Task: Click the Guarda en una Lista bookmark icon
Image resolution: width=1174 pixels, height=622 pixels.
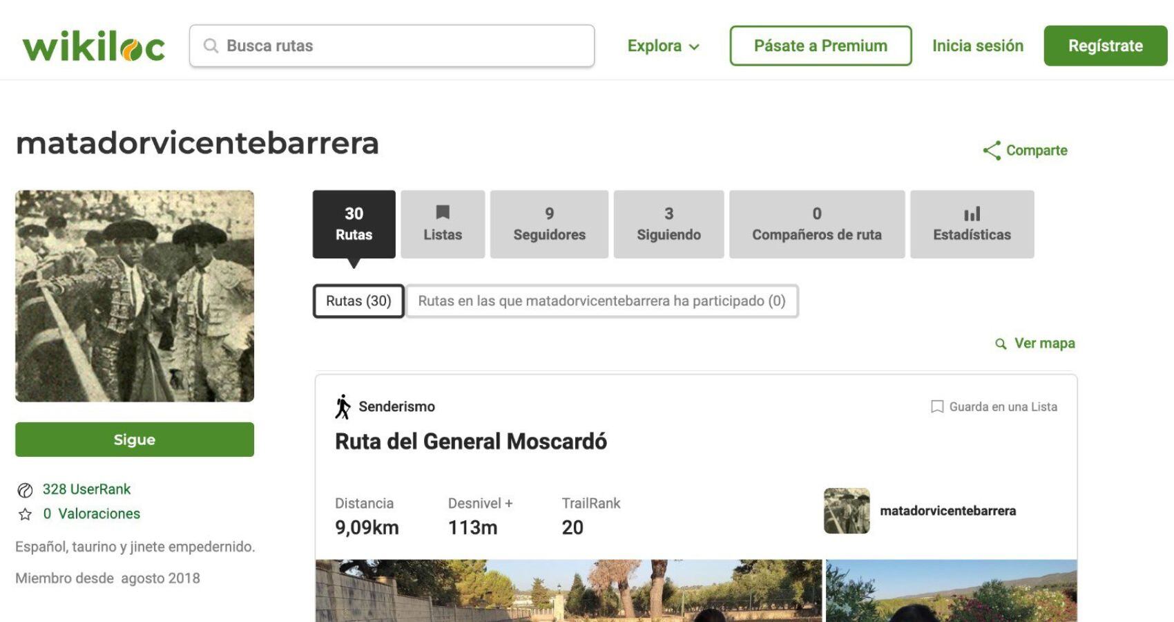Action: point(937,406)
